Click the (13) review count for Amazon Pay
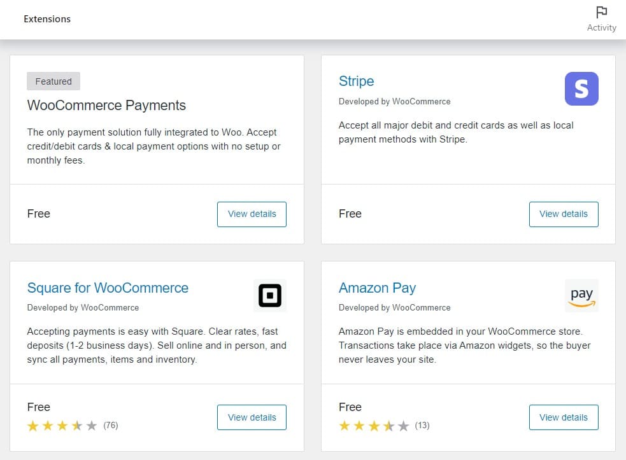626x460 pixels. point(422,425)
